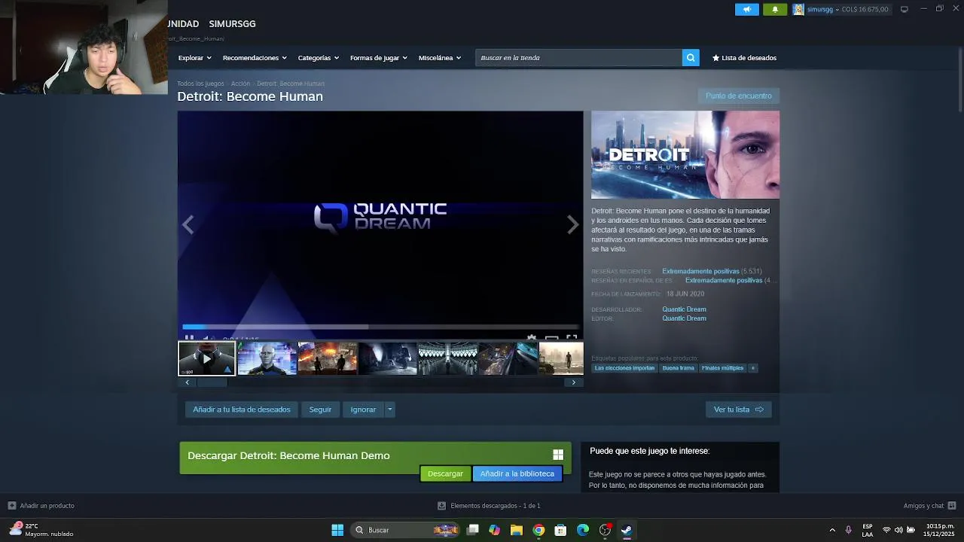
Task: Enter fullscreen on the trailer player
Action: pos(572,338)
